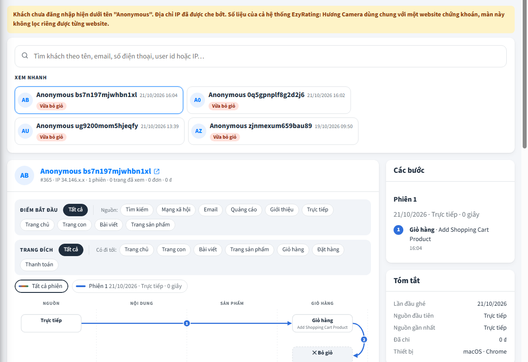Click the magnifier icon in the search bar

point(25,55)
